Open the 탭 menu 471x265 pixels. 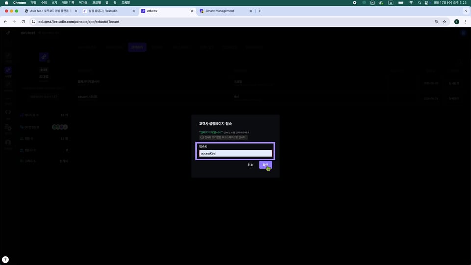point(107,3)
